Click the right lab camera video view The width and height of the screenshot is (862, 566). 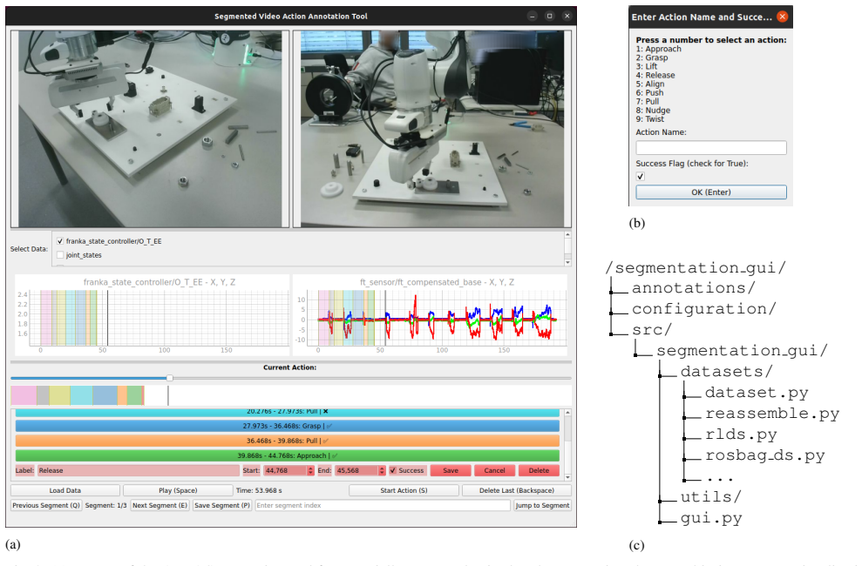tap(432, 129)
